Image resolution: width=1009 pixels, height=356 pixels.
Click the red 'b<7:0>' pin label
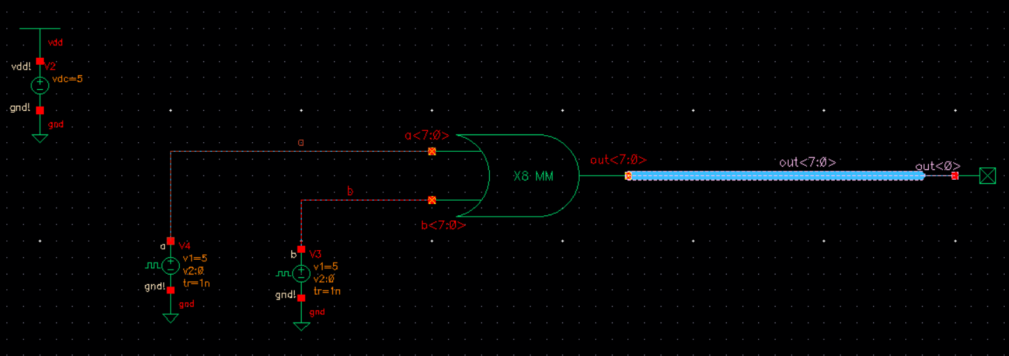click(443, 225)
